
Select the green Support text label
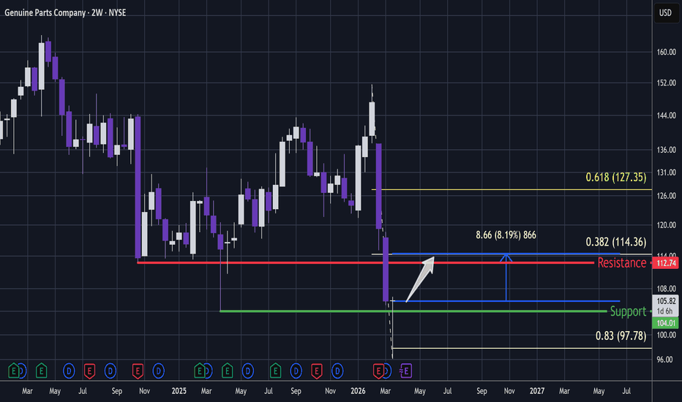point(628,311)
